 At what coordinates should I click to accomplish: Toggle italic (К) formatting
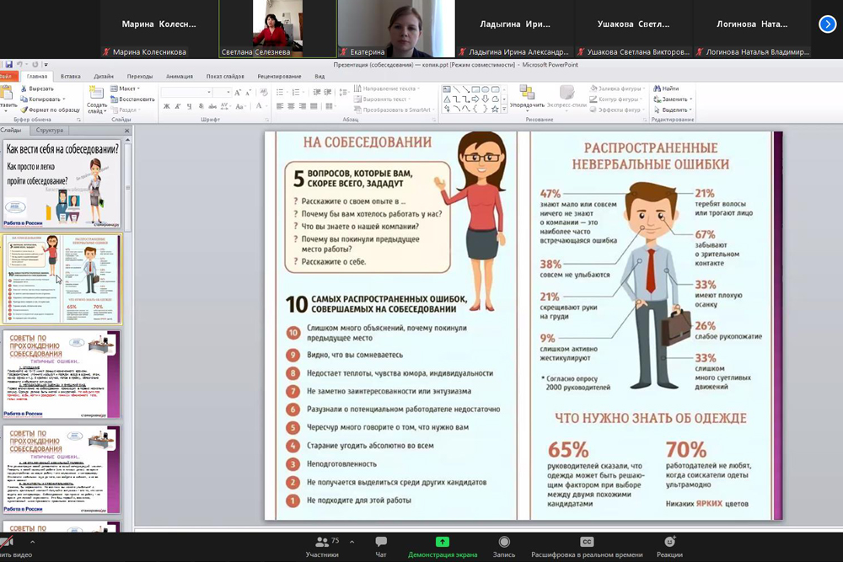[x=178, y=106]
